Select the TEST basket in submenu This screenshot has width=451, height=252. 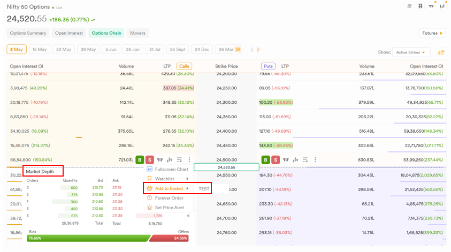pos(204,189)
